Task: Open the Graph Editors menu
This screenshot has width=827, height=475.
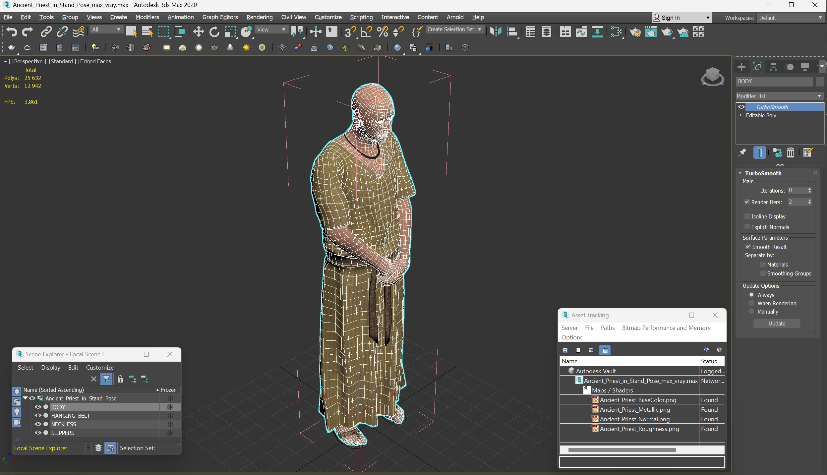Action: point(220,17)
